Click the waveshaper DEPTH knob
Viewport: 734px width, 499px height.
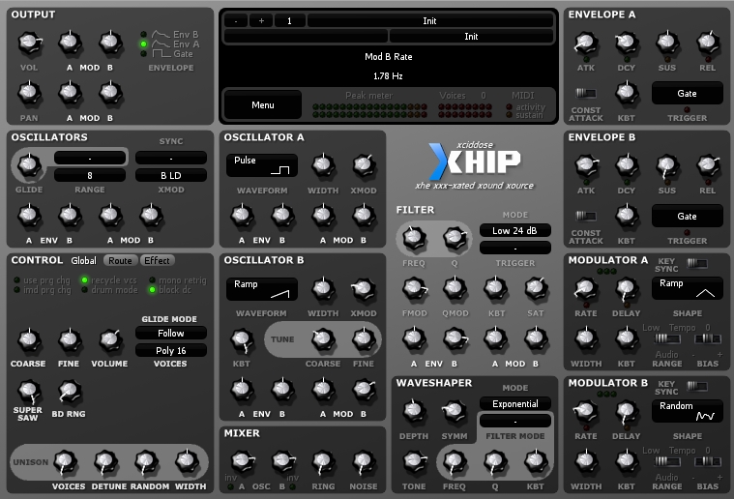pos(414,411)
